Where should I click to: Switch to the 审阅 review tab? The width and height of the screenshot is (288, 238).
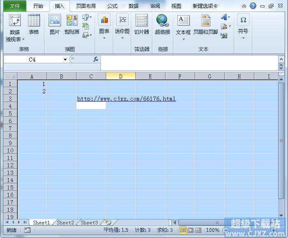point(155,6)
